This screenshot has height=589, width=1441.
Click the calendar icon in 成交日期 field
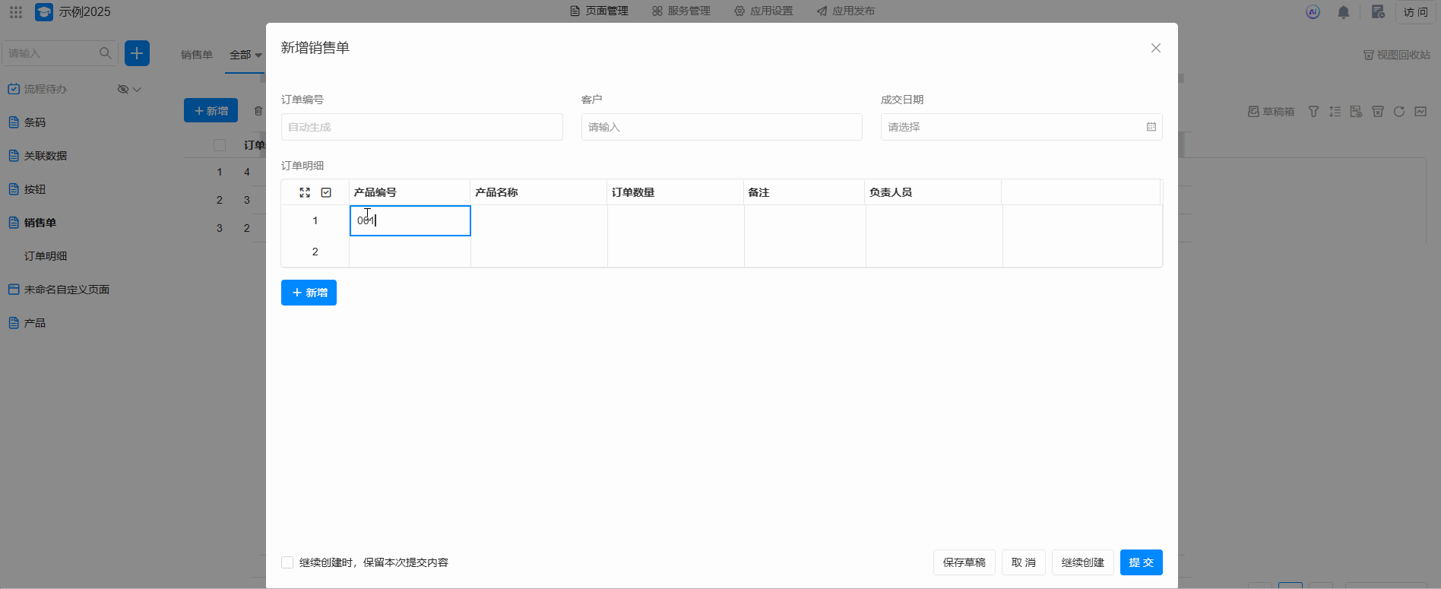(x=1151, y=127)
